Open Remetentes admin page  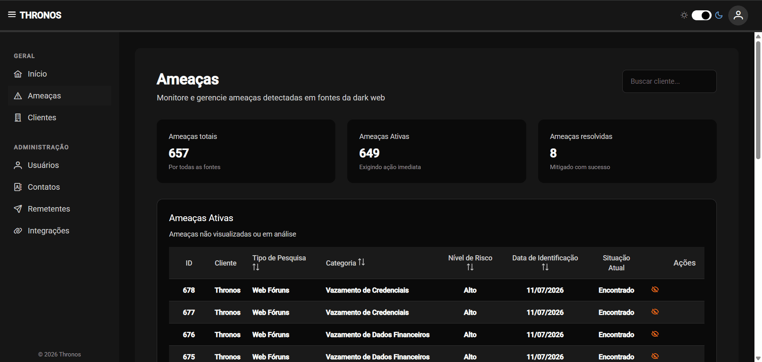pyautogui.click(x=60, y=209)
